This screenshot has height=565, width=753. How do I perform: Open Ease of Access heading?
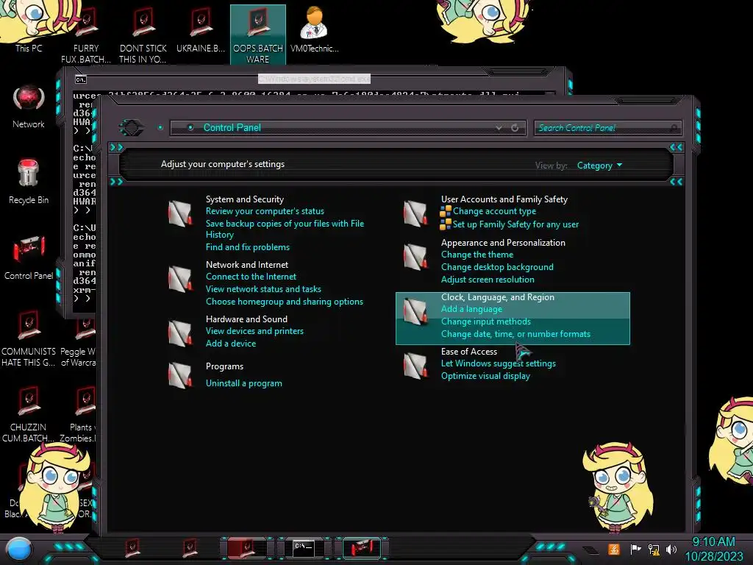(x=468, y=351)
